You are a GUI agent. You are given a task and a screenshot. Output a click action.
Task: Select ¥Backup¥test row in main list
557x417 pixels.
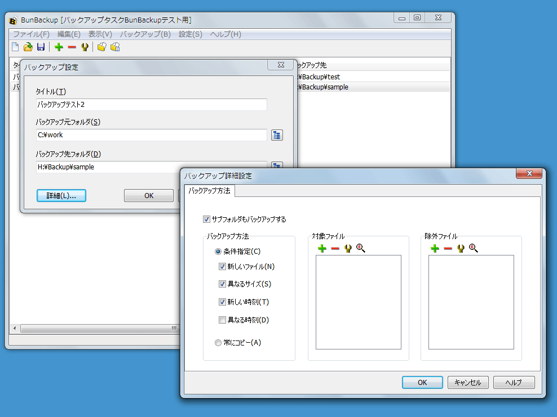click(373, 77)
